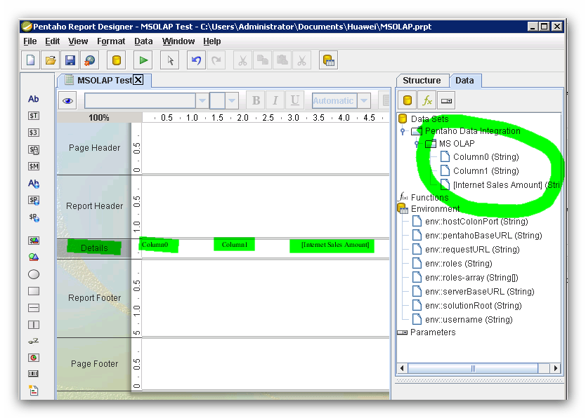Toggle bold formatting
The width and height of the screenshot is (586, 418).
(x=256, y=100)
